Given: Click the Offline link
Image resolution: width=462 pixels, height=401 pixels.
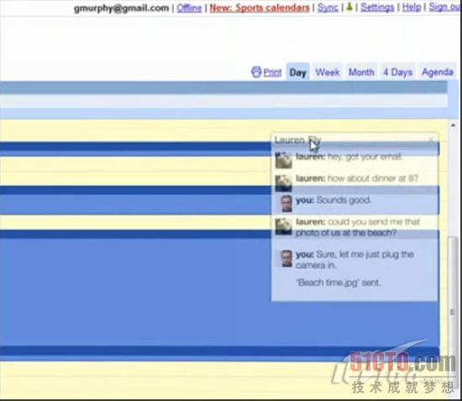Looking at the screenshot, I should [x=189, y=8].
